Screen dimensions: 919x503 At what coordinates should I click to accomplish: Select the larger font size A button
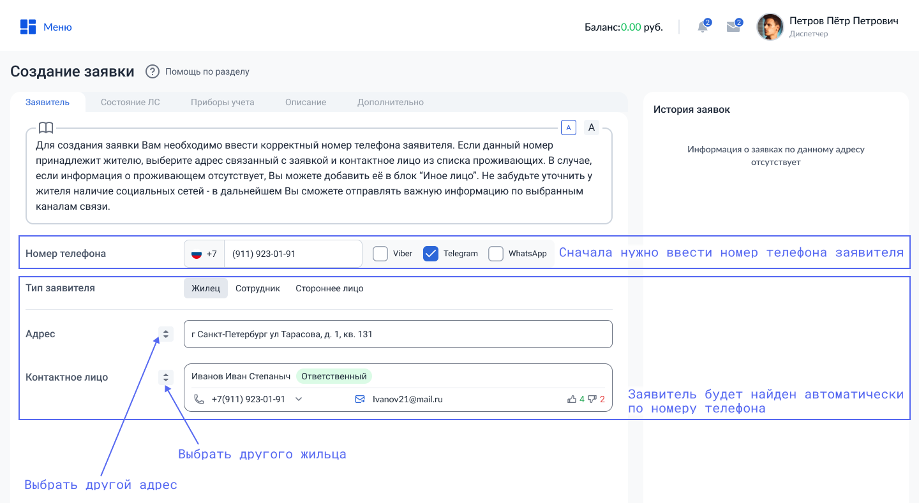pyautogui.click(x=592, y=128)
